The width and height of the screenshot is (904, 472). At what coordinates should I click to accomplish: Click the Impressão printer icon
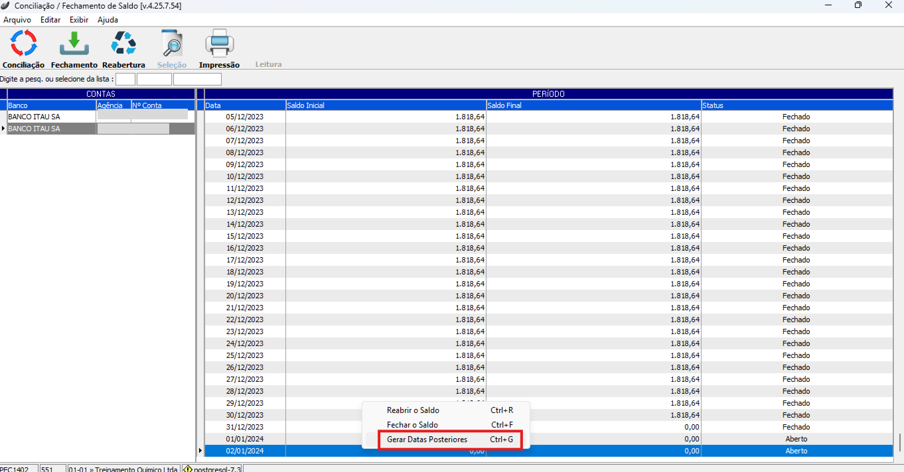[219, 43]
